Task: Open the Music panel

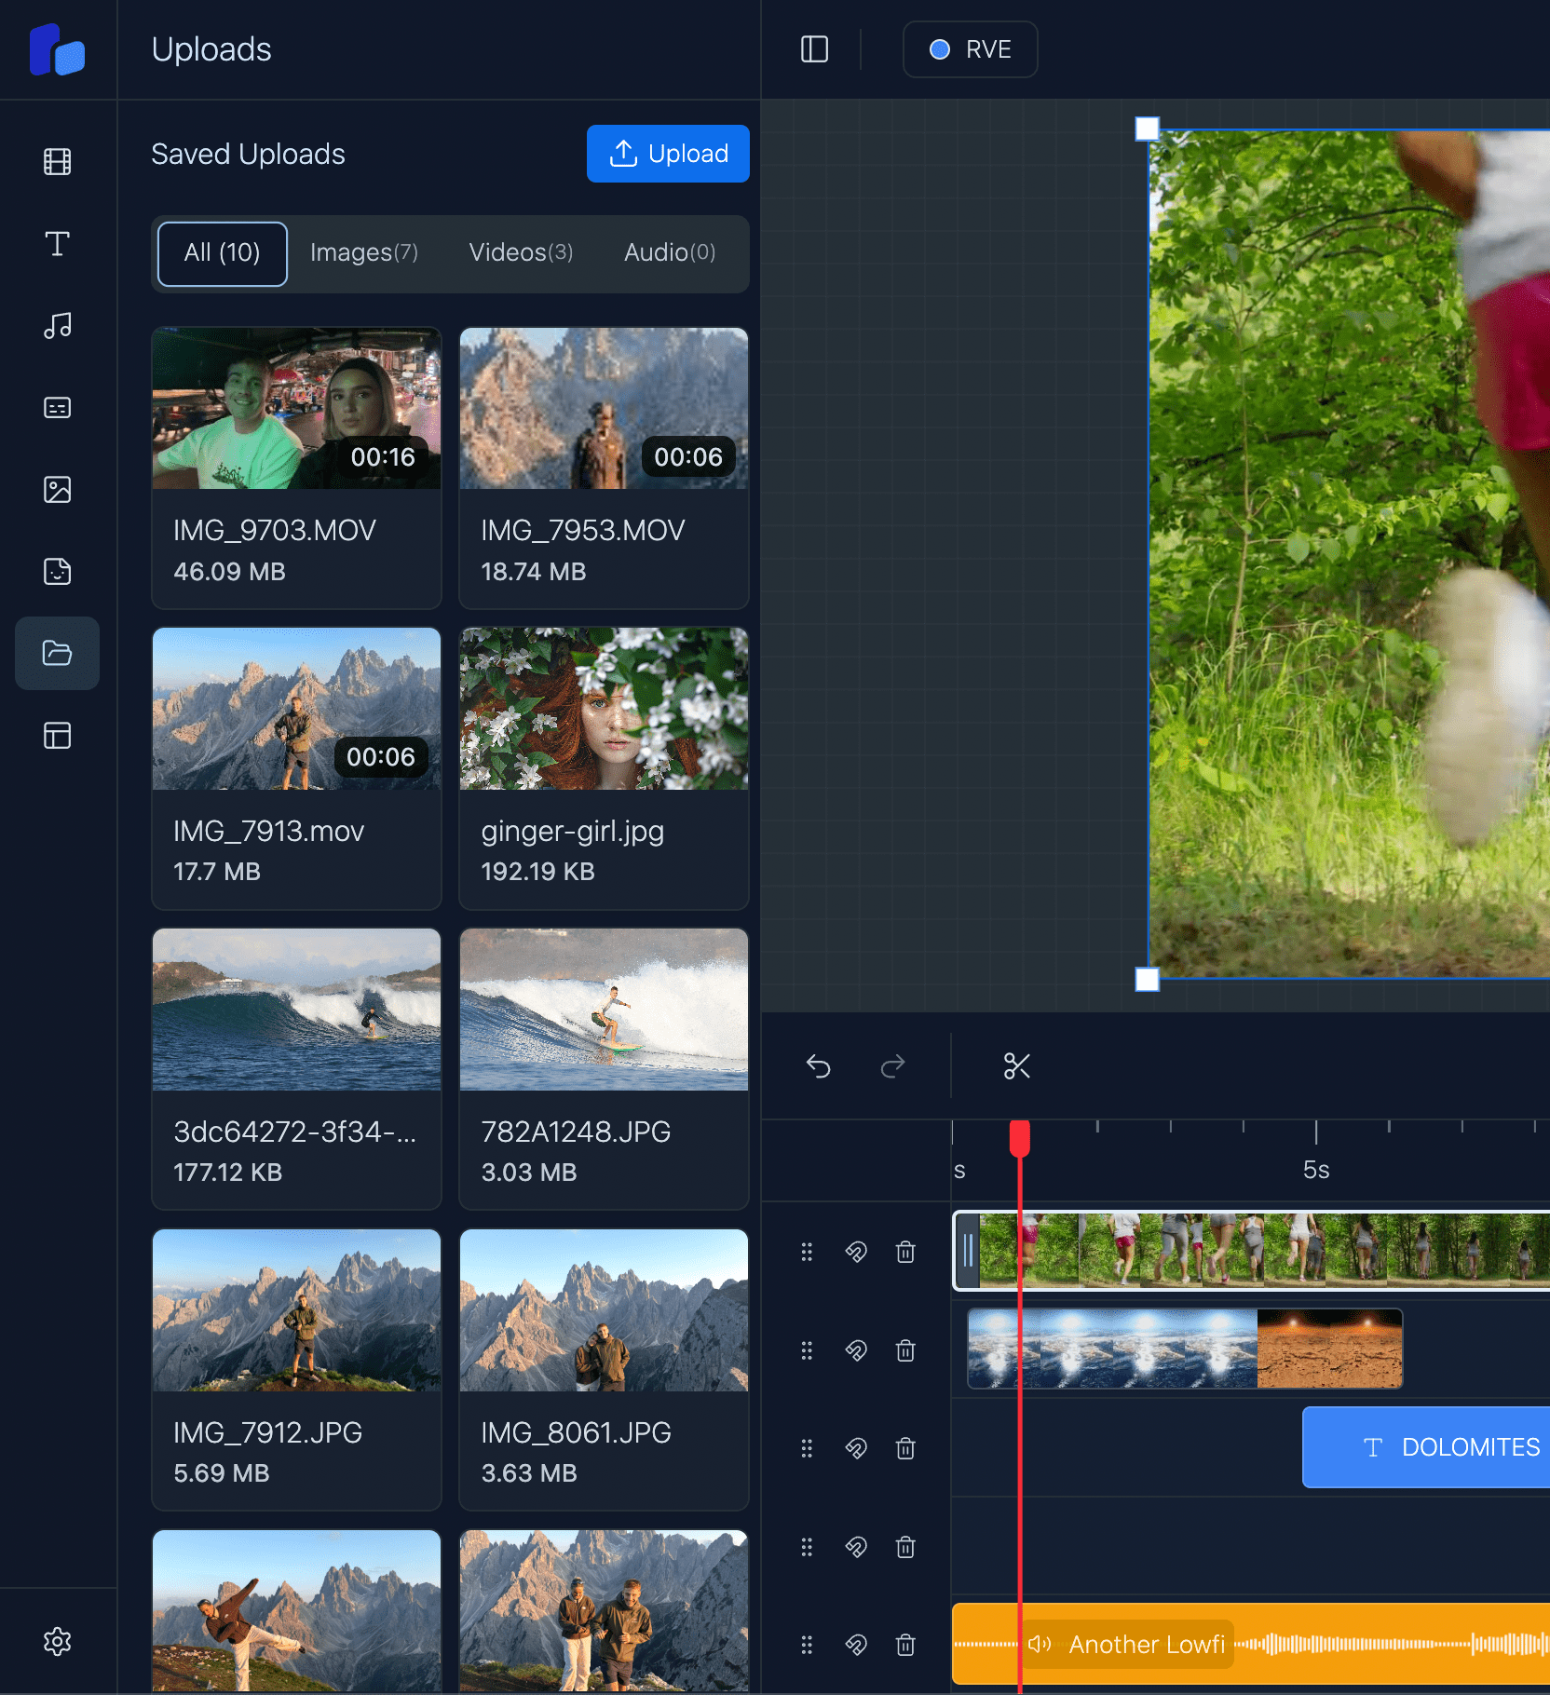Action: point(57,326)
